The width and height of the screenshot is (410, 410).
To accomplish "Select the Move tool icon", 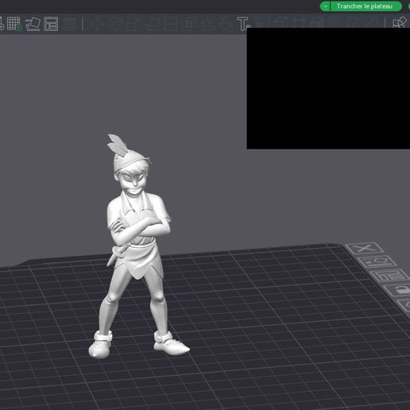I will click(x=97, y=24).
